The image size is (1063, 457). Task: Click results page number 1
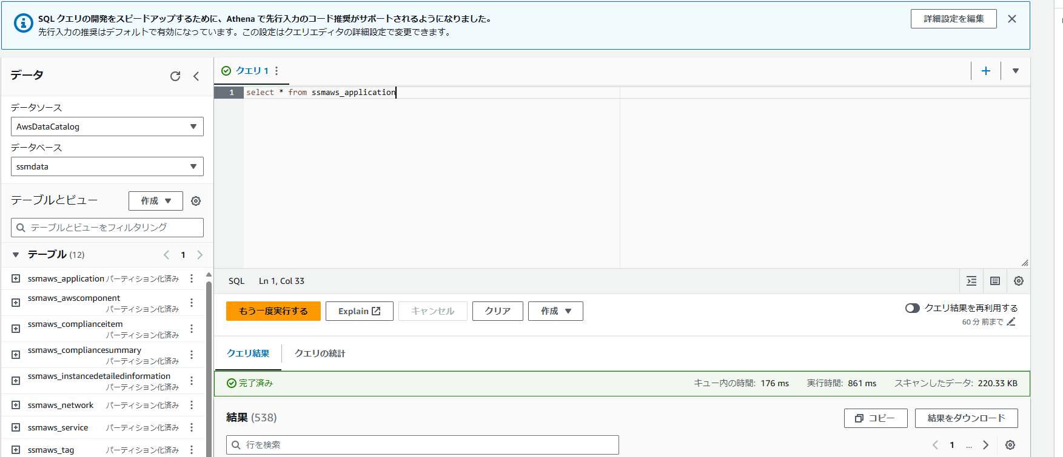coord(952,445)
